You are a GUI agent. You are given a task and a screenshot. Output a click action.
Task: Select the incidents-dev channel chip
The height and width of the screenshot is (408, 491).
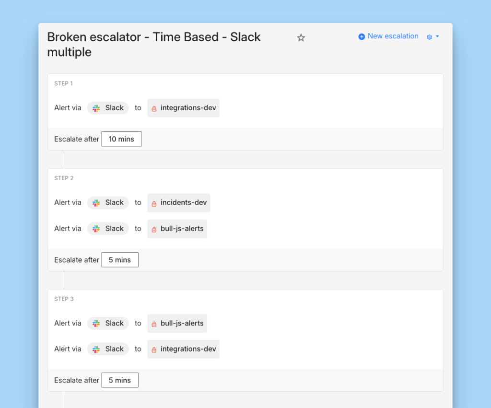[184, 203]
